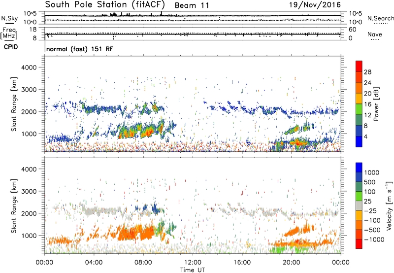Click the "CPID" label
This screenshot has width=394, height=273.
point(11,47)
